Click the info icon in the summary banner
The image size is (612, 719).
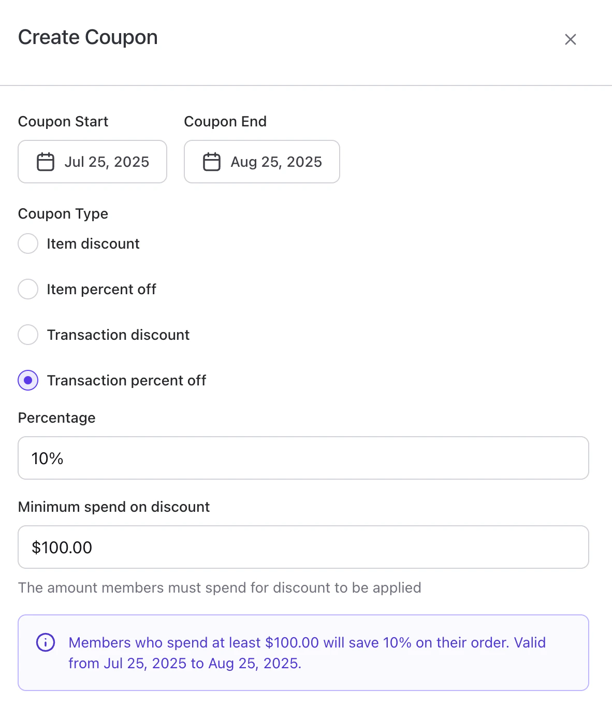(x=46, y=642)
